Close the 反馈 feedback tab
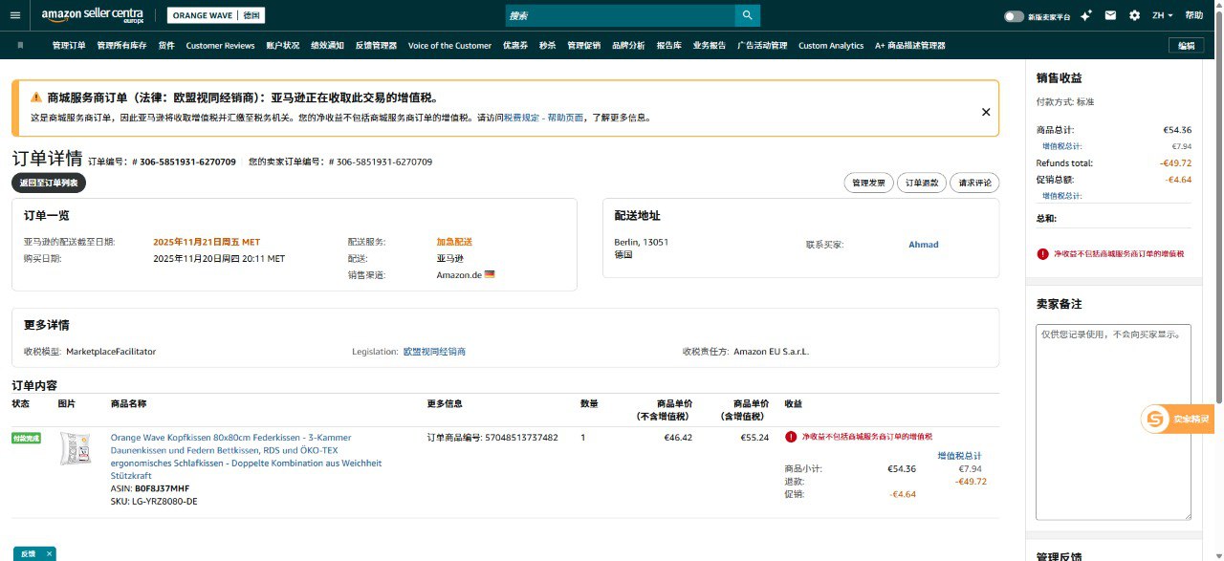1224x561 pixels. tap(49, 553)
